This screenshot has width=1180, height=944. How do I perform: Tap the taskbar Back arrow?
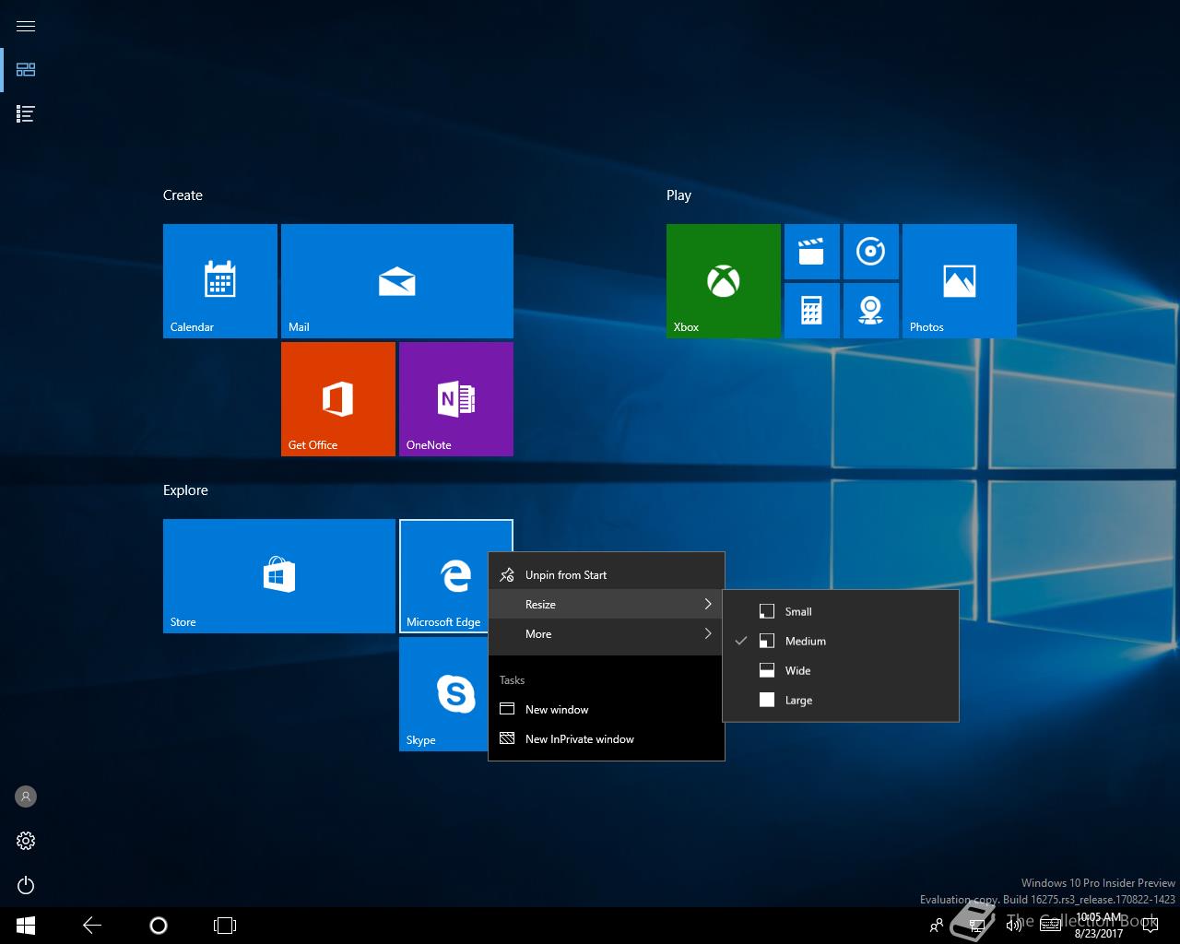92,926
